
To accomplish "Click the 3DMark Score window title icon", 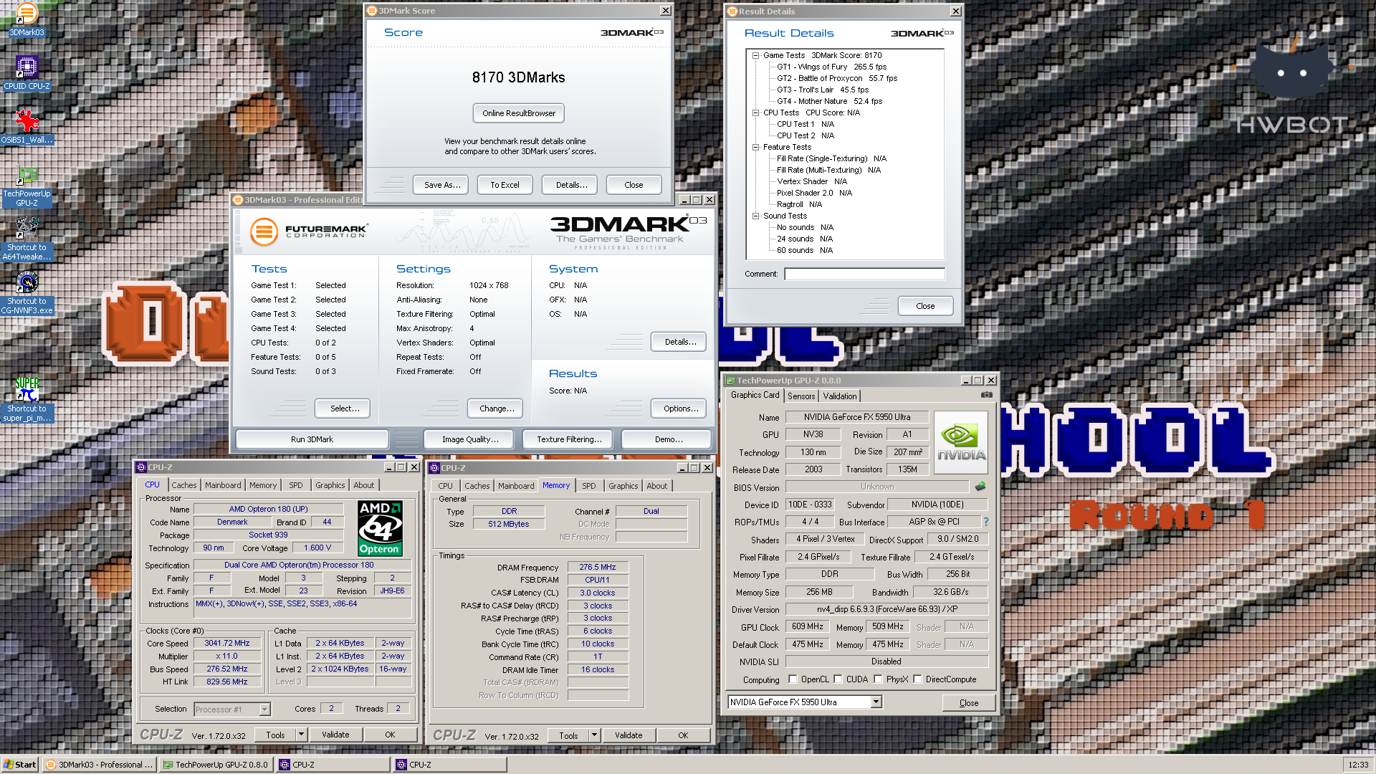I will tap(372, 11).
